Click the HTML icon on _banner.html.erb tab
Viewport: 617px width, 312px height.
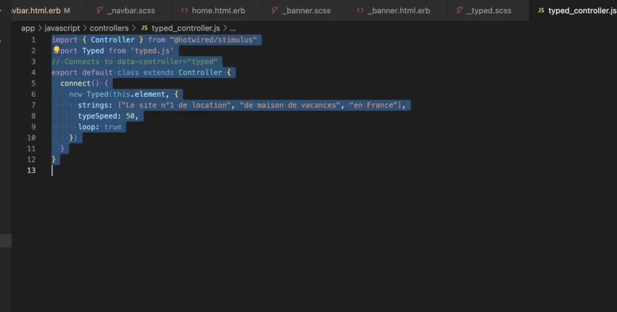360,11
